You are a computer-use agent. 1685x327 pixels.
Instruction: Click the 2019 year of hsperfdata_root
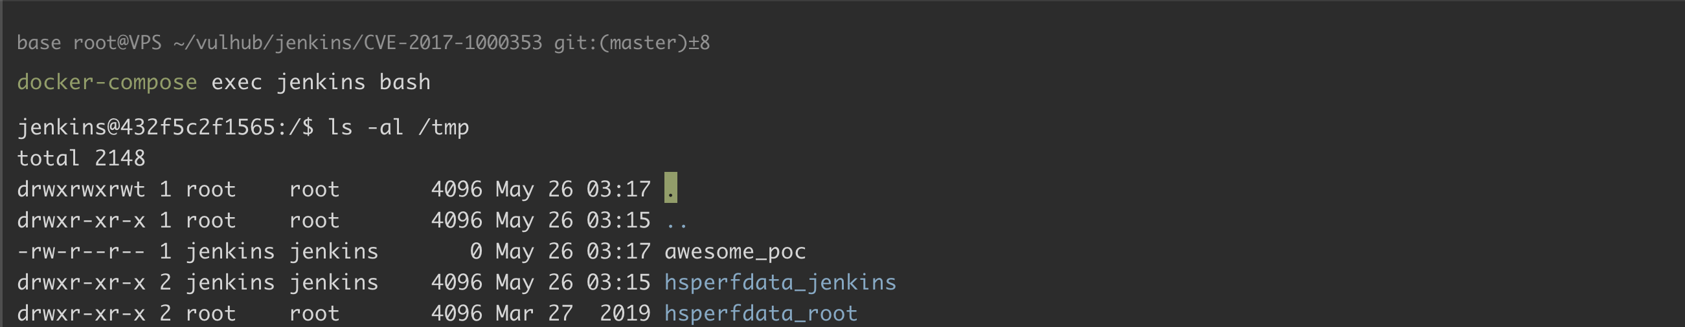625,313
